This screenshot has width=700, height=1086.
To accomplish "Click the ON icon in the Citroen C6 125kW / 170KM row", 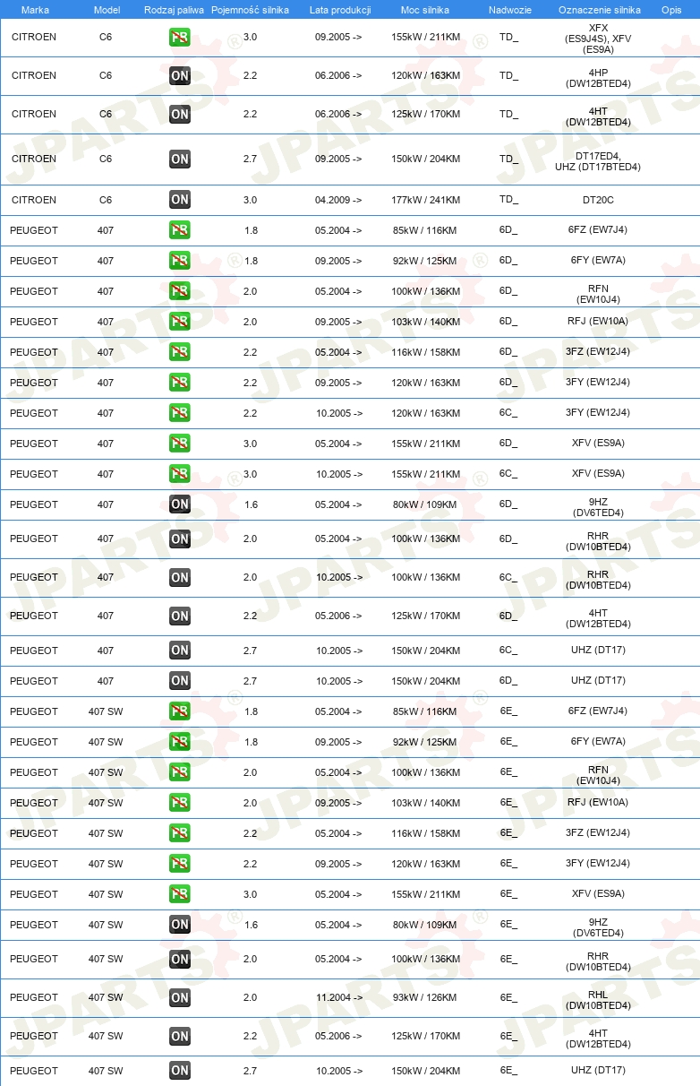I will click(179, 114).
